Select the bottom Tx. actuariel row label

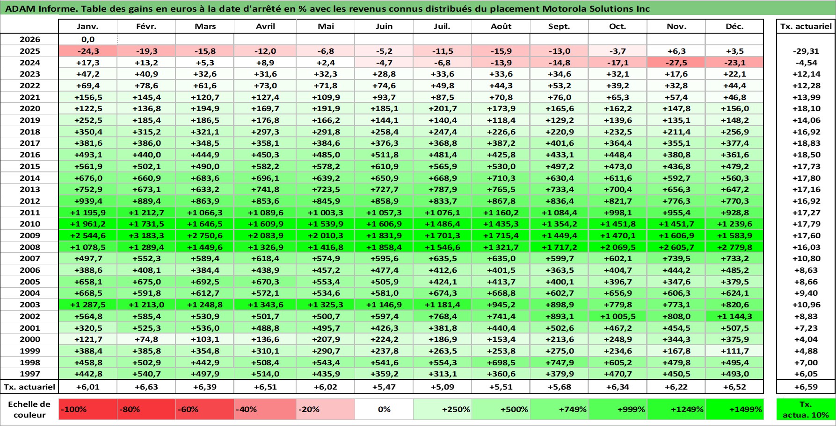(x=29, y=387)
